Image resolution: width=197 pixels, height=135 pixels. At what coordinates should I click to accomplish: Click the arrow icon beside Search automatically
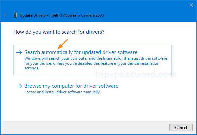click(x=19, y=52)
